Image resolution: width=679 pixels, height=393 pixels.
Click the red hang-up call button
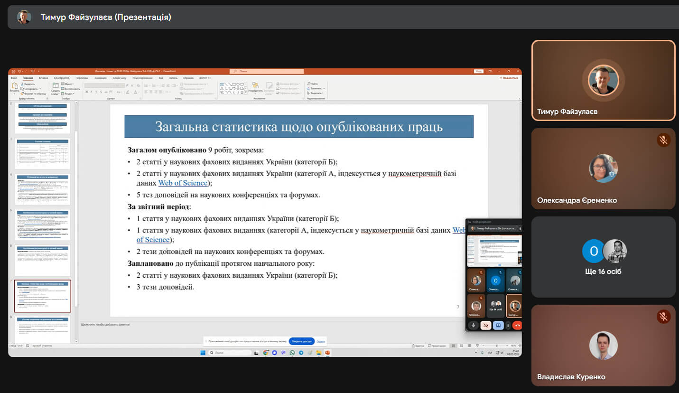517,326
